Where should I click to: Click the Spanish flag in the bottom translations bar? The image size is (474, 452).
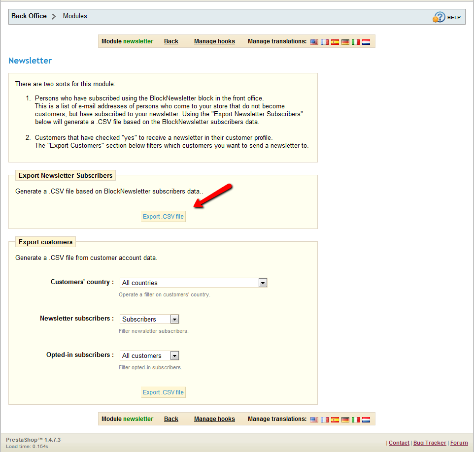pyautogui.click(x=335, y=420)
